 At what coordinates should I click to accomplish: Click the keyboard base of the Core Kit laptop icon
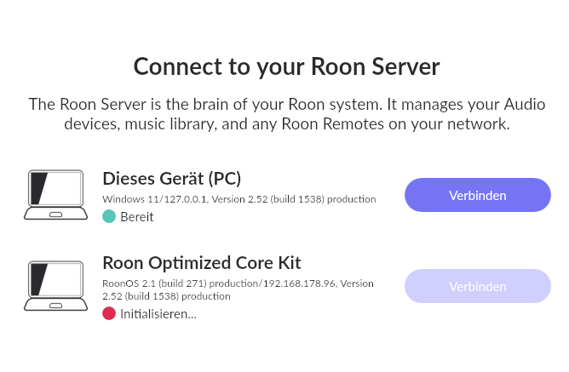(x=56, y=305)
